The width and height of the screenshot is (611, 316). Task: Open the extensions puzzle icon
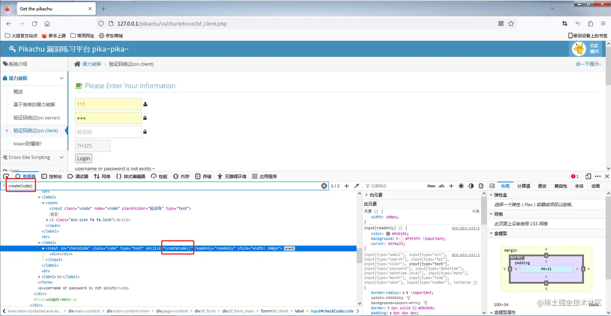(x=591, y=23)
